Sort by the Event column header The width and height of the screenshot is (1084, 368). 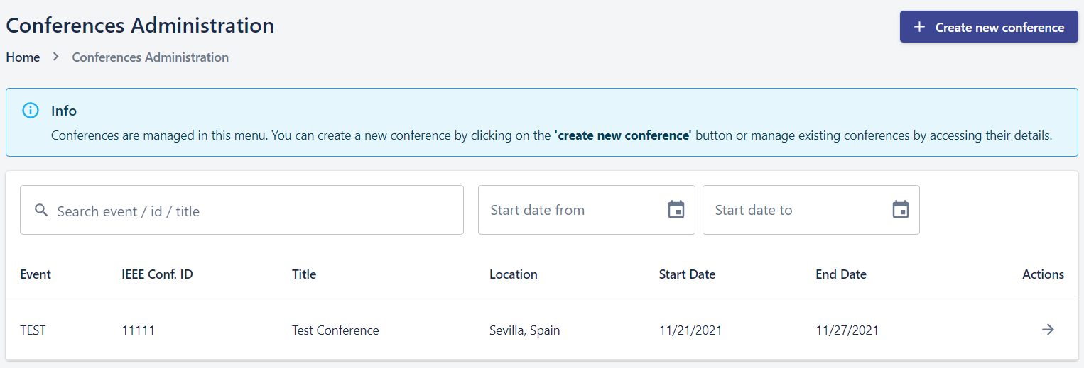click(36, 274)
